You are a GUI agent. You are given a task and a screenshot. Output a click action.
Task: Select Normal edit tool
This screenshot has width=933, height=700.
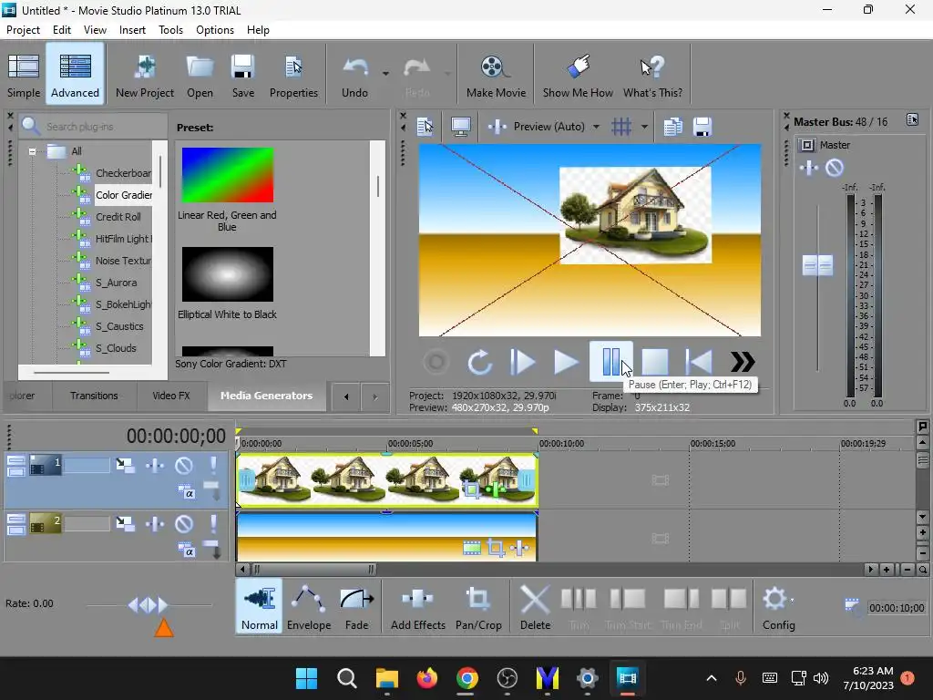point(259,607)
